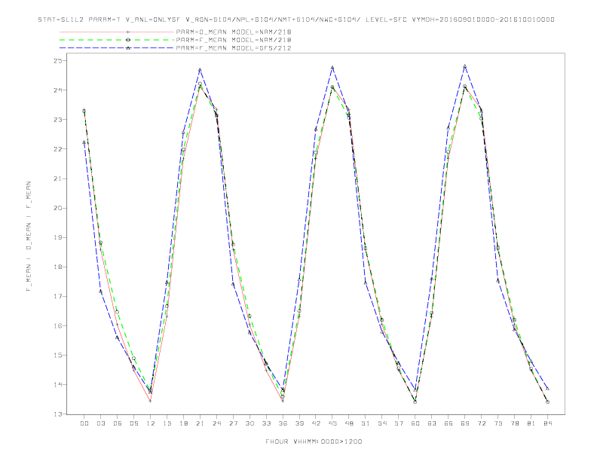The width and height of the screenshot is (597, 461).
Task: Click x-axis tick label 60
Action: (x=415, y=423)
